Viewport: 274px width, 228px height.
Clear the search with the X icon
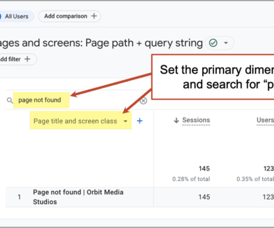[x=143, y=101]
